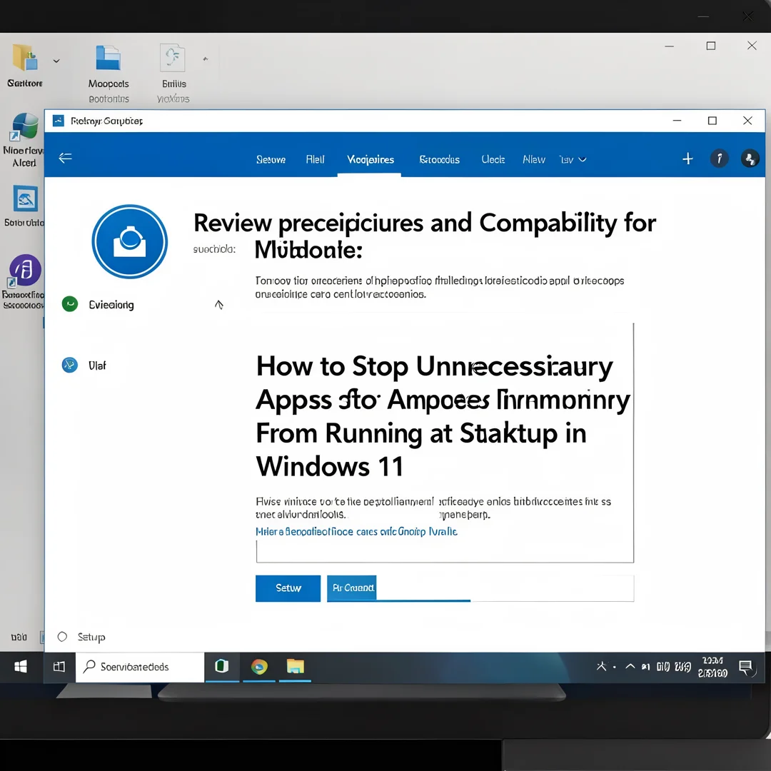The height and width of the screenshot is (771, 771).
Task: Select Evieaiorig in the left sidebar
Action: point(111,305)
